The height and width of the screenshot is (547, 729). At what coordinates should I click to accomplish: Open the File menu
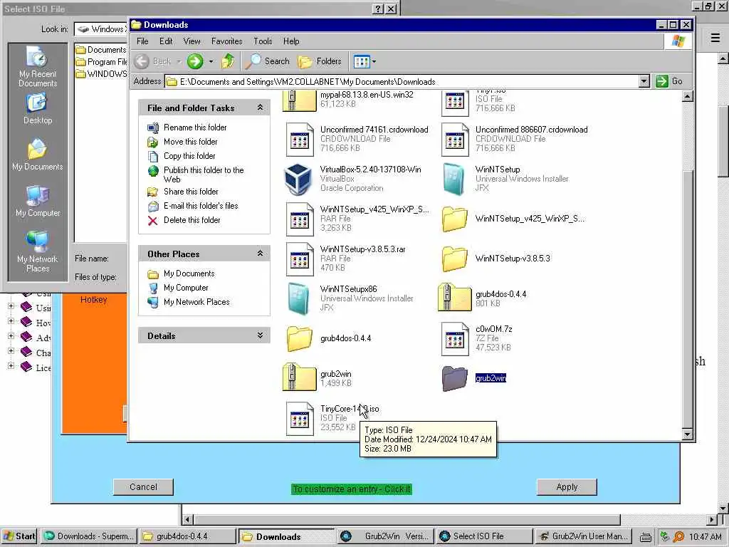(142, 41)
